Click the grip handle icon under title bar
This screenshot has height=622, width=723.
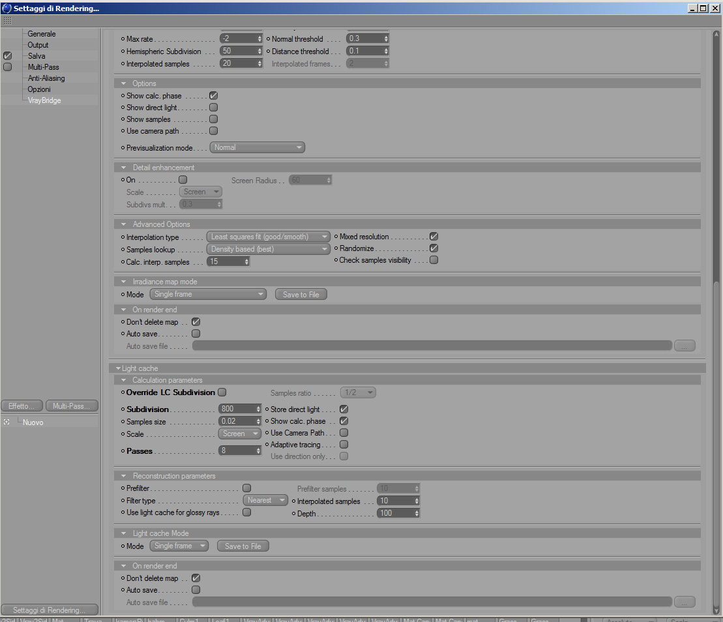pos(7,21)
